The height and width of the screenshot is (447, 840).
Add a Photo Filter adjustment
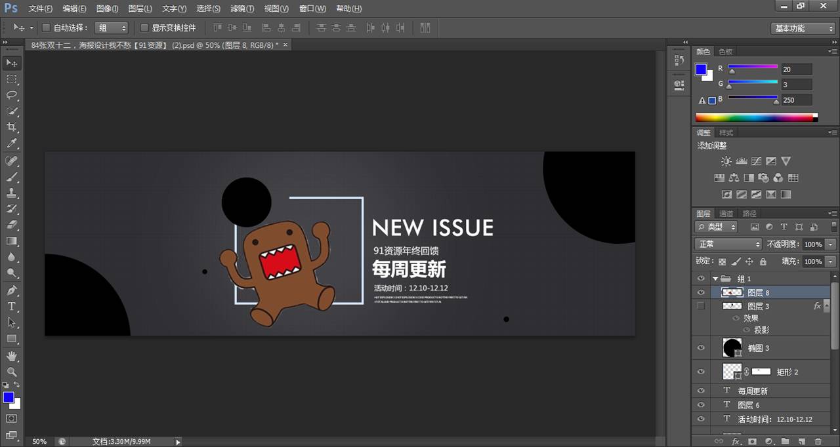(763, 178)
